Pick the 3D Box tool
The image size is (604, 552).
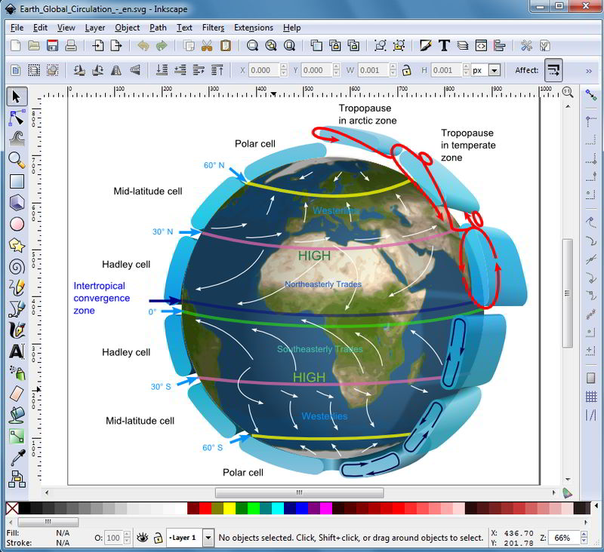tap(15, 202)
